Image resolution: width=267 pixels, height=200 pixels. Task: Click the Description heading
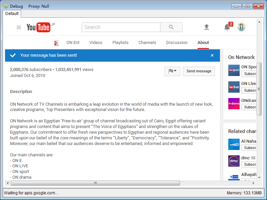click(21, 91)
